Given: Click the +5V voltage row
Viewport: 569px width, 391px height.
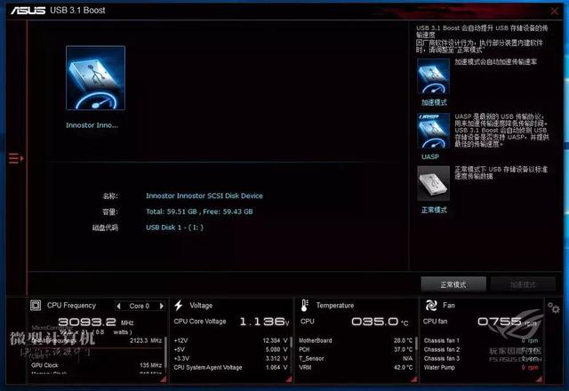Looking at the screenshot, I should 231,349.
